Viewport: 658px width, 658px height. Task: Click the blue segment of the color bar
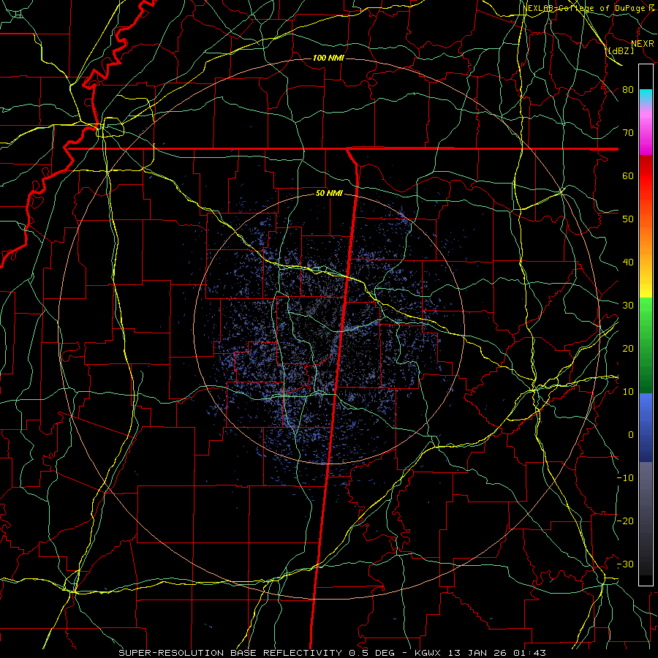click(646, 428)
